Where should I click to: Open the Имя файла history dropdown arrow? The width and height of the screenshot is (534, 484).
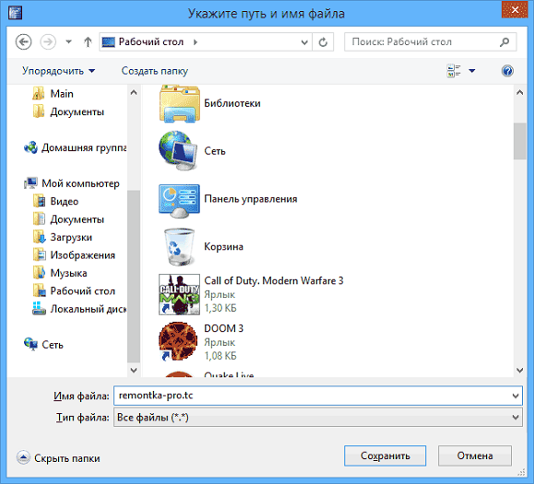click(516, 395)
